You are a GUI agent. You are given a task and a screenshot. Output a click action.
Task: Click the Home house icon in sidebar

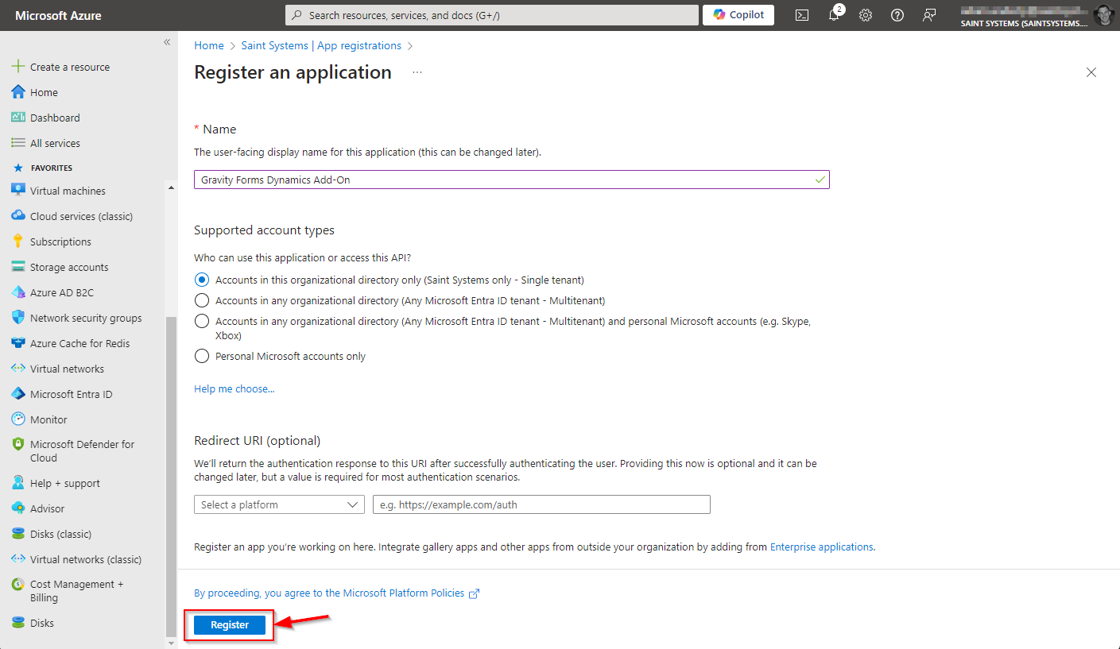pyautogui.click(x=18, y=92)
